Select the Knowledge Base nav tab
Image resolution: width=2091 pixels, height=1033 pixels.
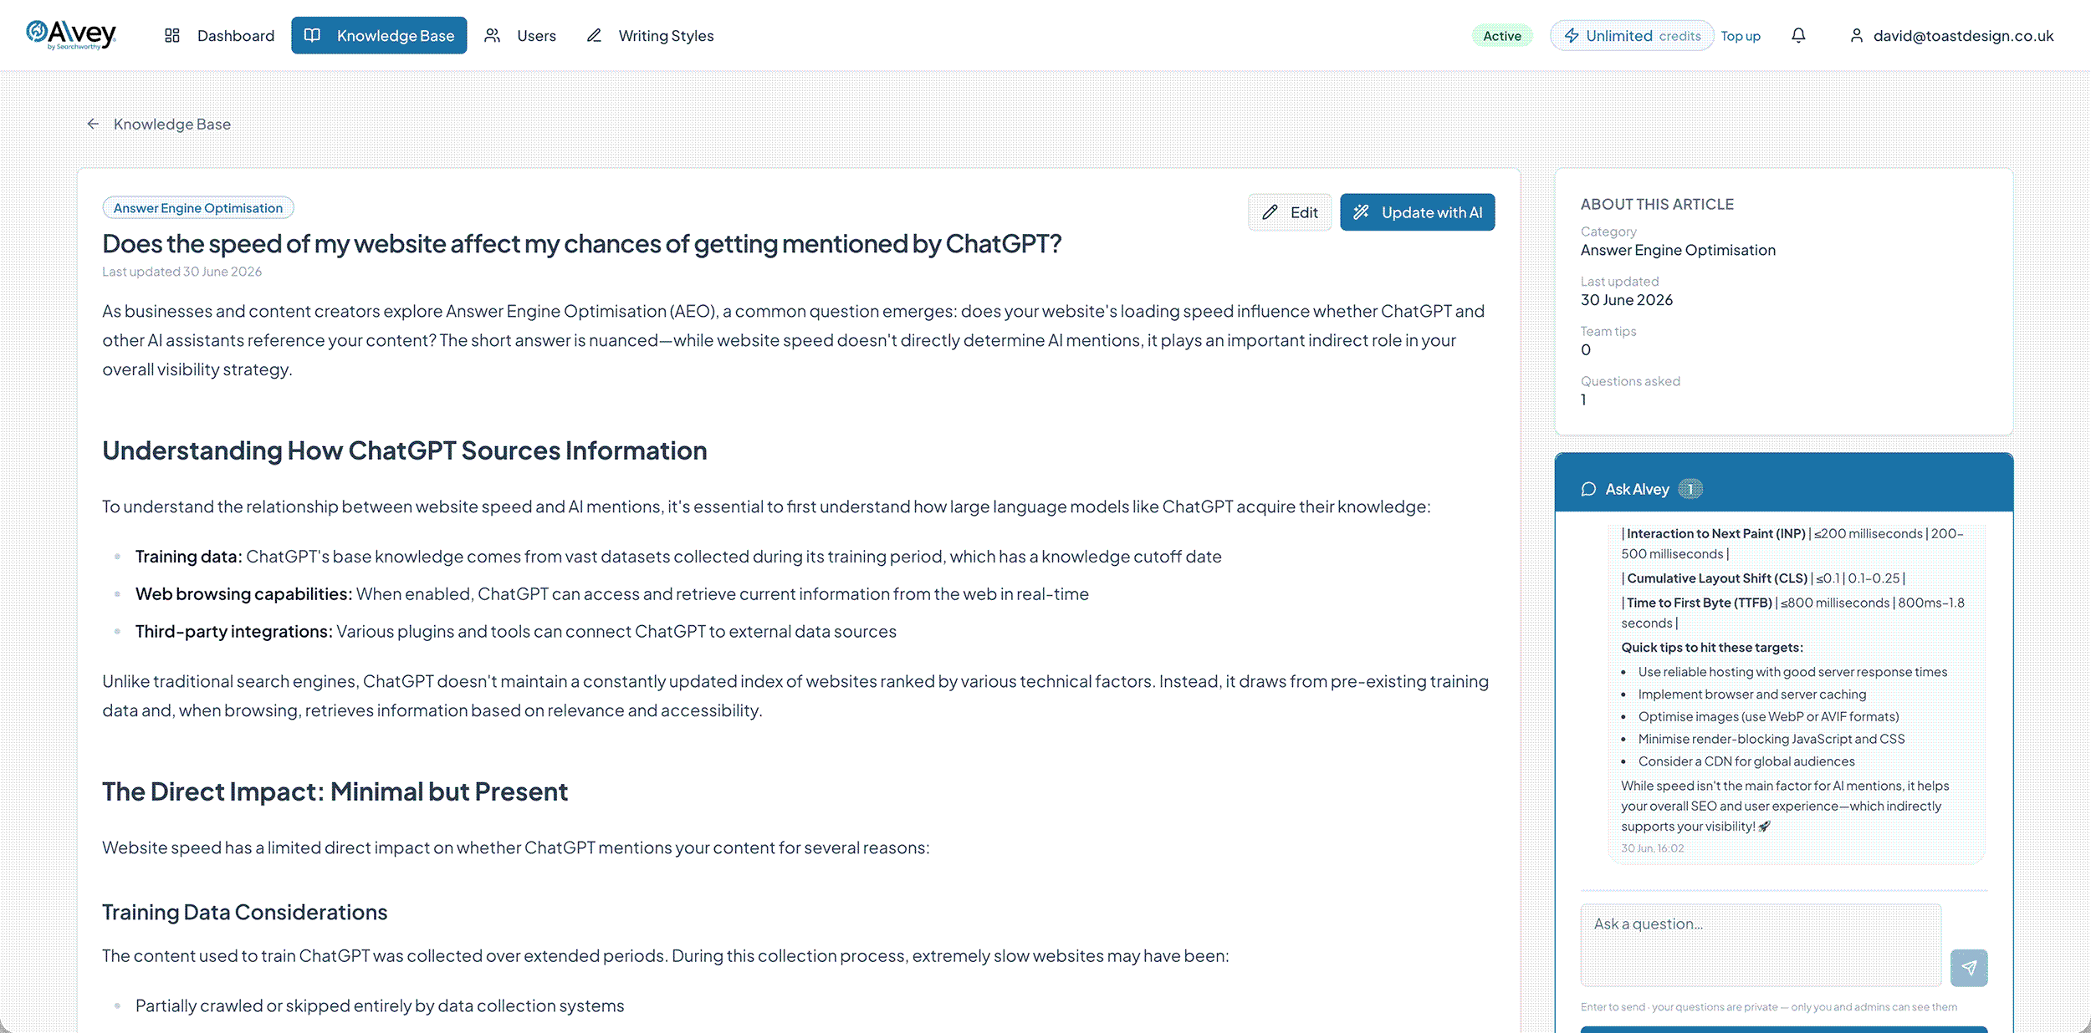(379, 35)
